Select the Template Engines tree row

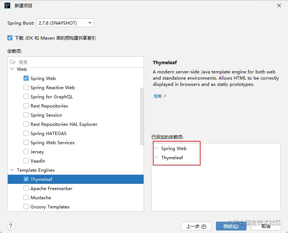(x=76, y=170)
